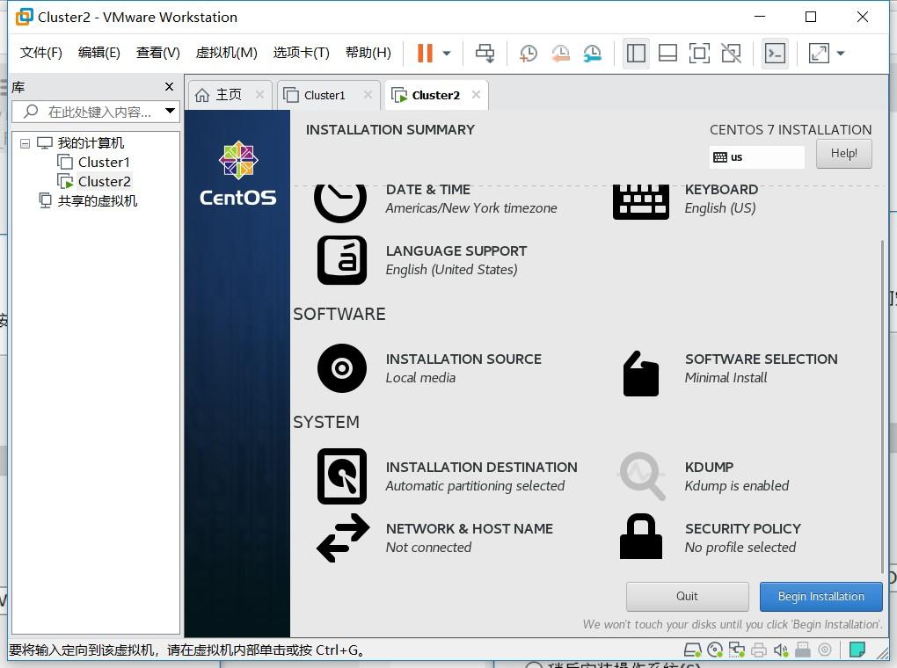Open the Kdump magnifier icon
The image size is (897, 668).
point(643,476)
